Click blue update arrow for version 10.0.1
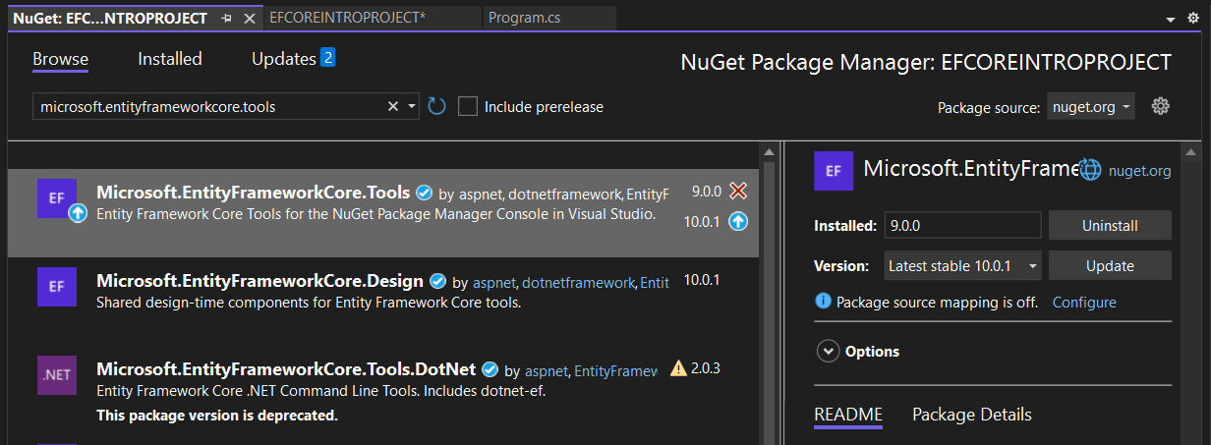 coord(738,221)
